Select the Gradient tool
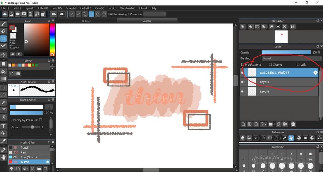Image resolution: width=323 pixels, height=172 pixels. click(x=3, y=79)
